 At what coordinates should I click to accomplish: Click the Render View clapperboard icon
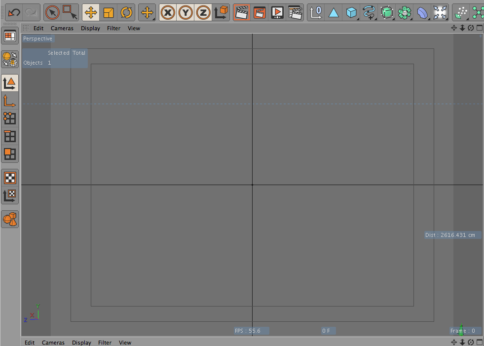tap(241, 12)
